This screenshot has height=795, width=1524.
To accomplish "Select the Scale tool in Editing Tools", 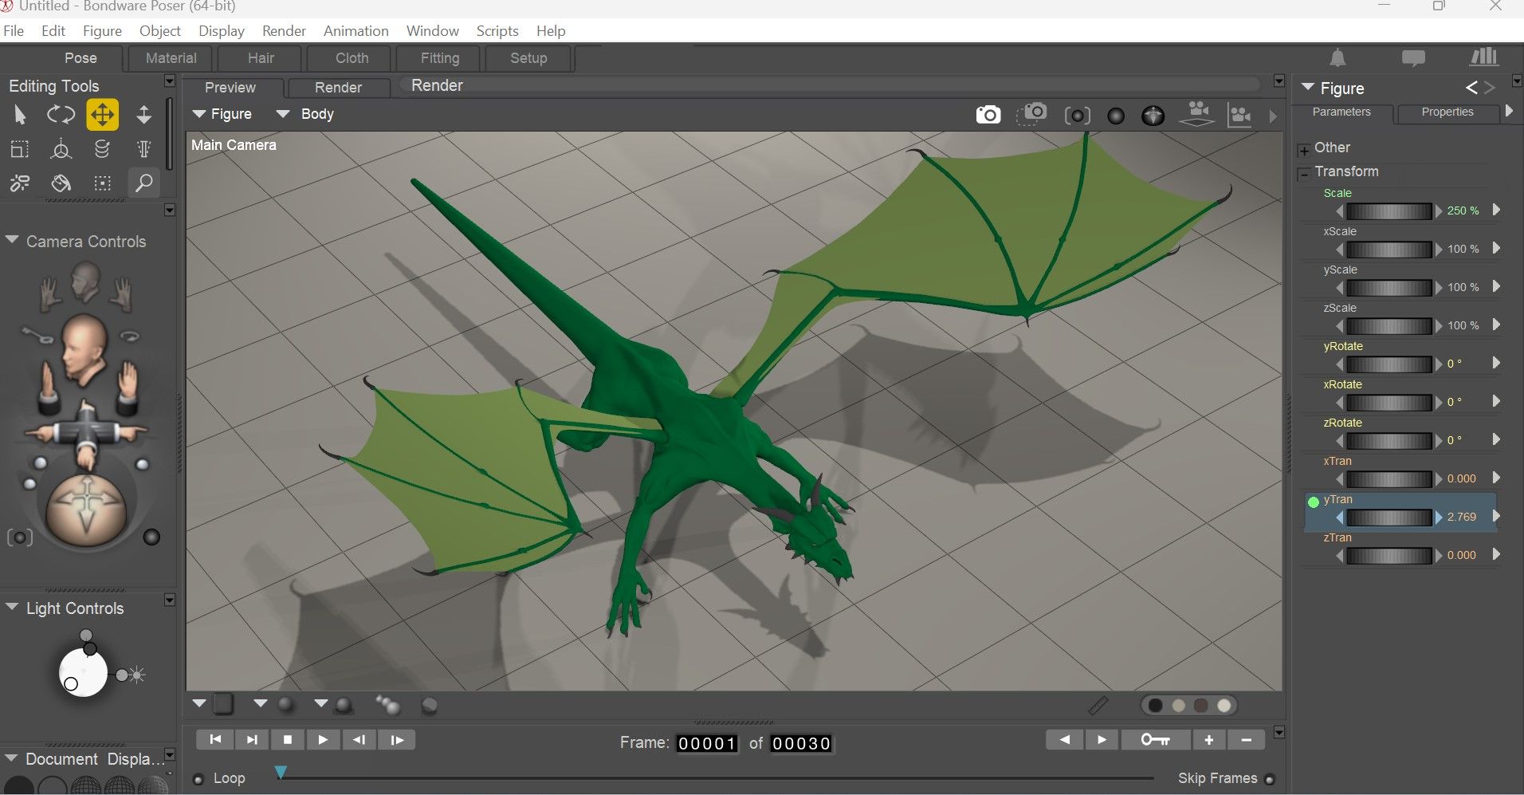I will point(20,149).
